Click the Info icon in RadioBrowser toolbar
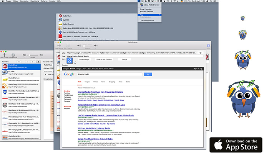269x167 pixels. coord(208,46)
